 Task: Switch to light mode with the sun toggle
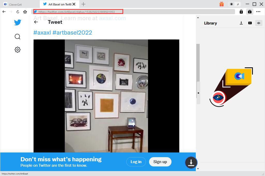tap(231, 4)
